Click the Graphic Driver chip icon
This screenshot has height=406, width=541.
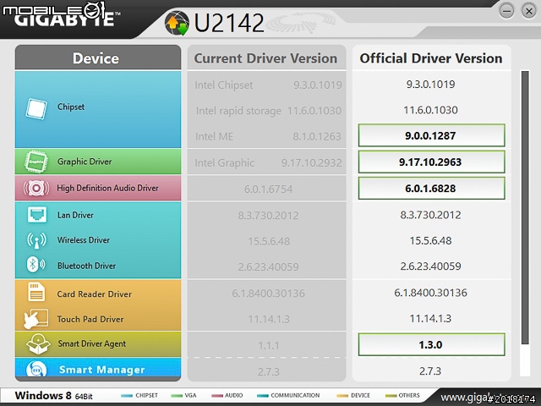[36, 162]
